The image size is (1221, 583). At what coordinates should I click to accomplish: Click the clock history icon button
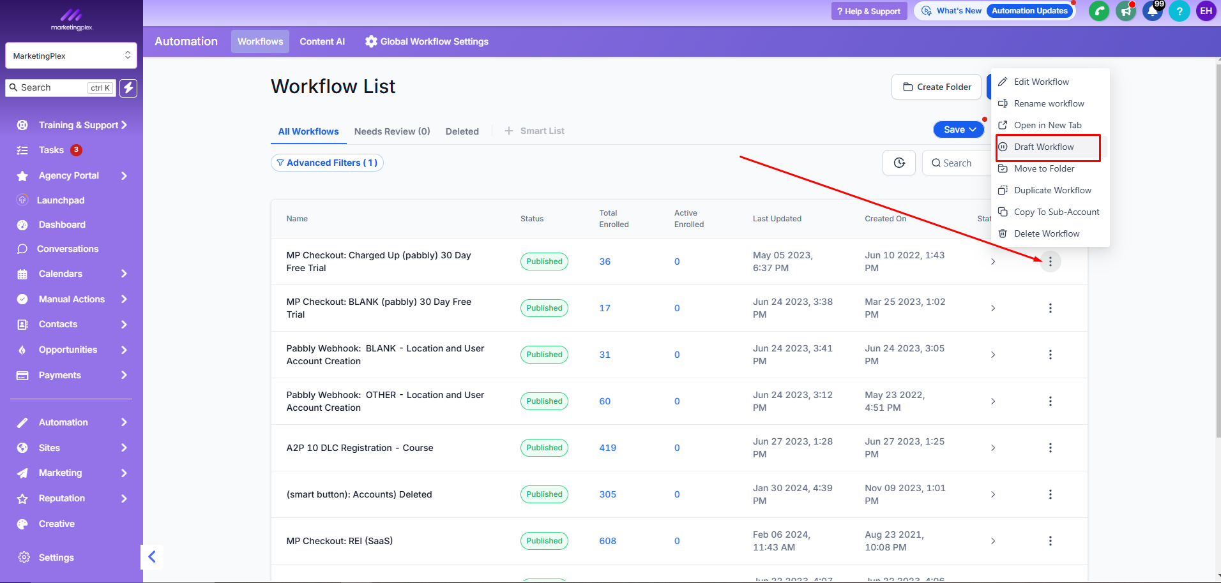click(899, 163)
